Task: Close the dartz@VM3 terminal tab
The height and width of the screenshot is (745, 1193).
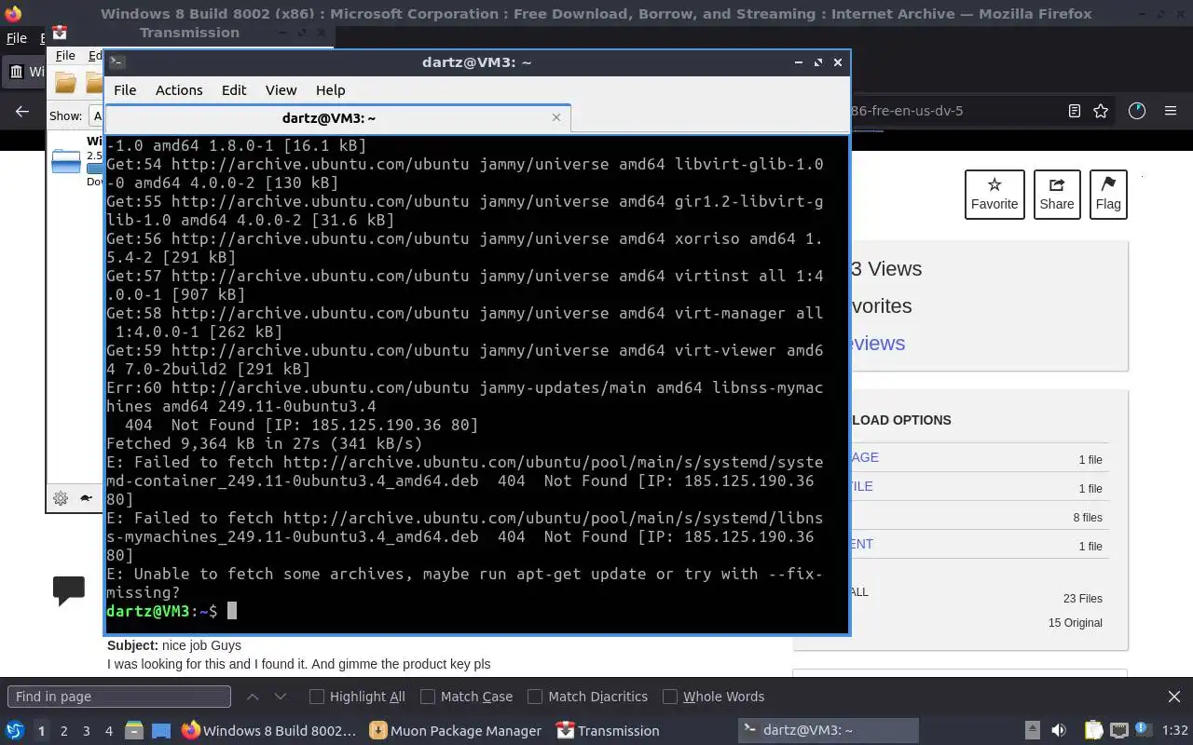Action: 556,117
